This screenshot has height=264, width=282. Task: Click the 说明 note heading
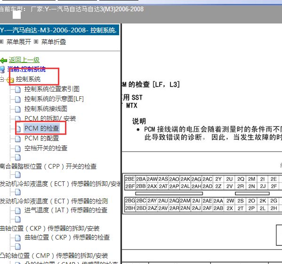(x=139, y=121)
